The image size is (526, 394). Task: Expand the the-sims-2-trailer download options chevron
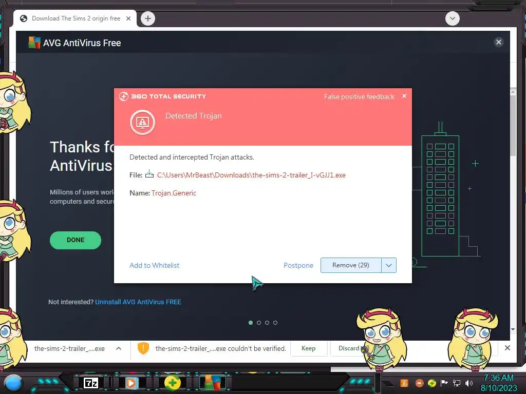119,348
